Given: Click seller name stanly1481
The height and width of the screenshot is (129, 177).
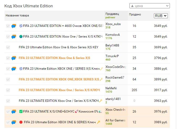Looking at the screenshot, I should coord(113,99).
